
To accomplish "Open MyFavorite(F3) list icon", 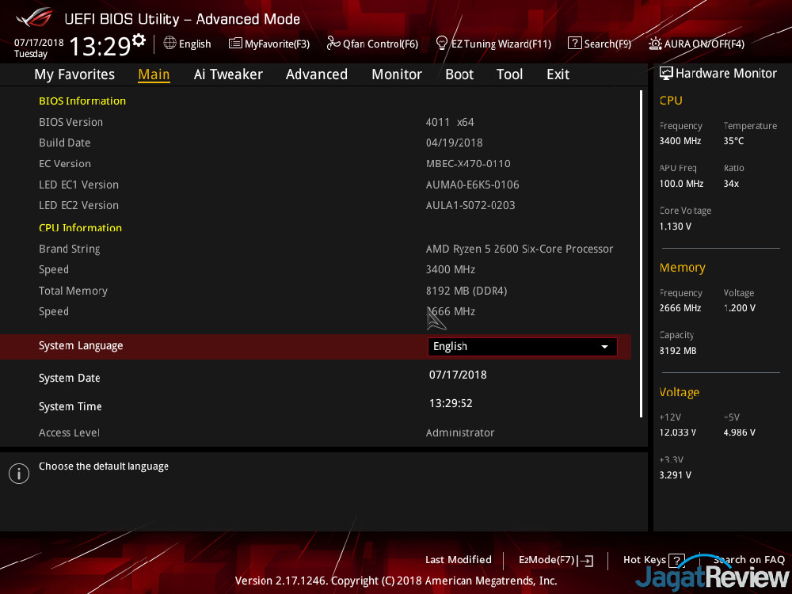I will click(235, 44).
